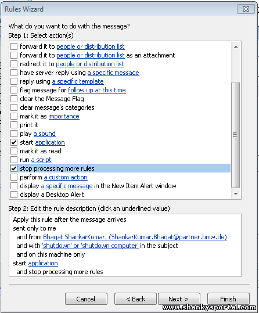Enable the 'mark it as read' checkbox

click(14, 151)
